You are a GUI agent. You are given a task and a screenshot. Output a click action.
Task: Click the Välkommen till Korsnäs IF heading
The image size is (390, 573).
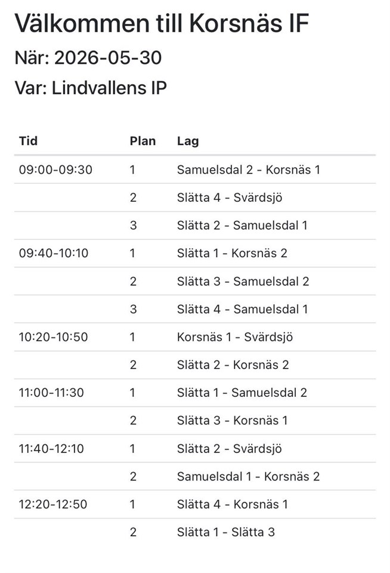point(162,23)
